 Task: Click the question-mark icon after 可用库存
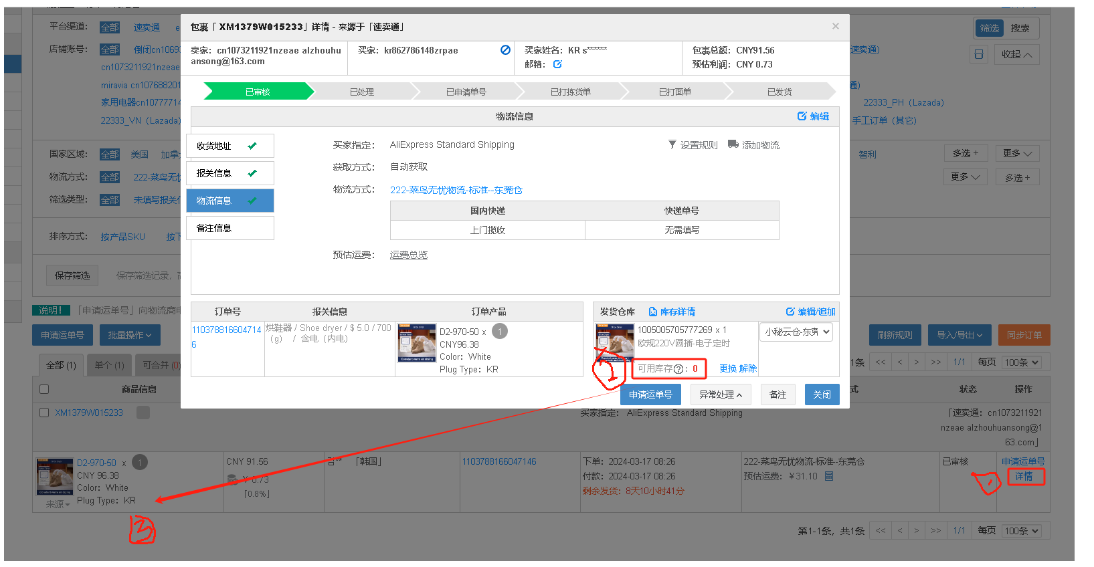pos(678,369)
